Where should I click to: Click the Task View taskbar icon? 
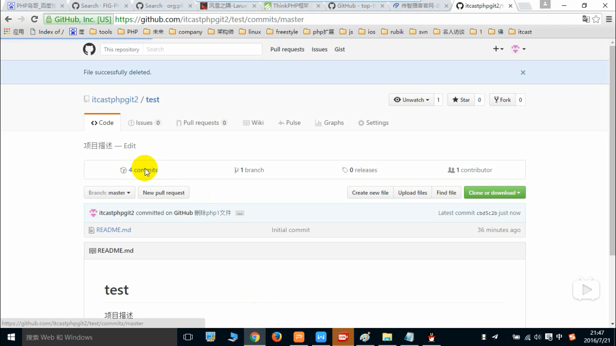pos(188,337)
